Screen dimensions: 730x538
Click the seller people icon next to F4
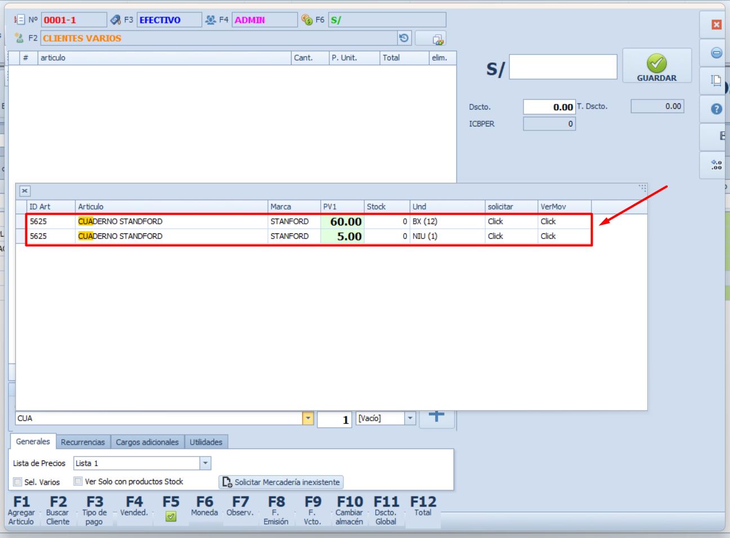pos(211,20)
